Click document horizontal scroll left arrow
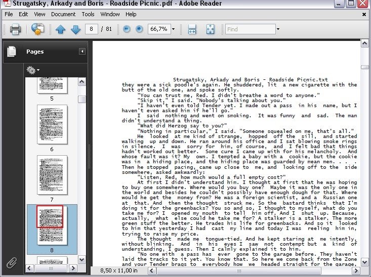 (x=152, y=270)
